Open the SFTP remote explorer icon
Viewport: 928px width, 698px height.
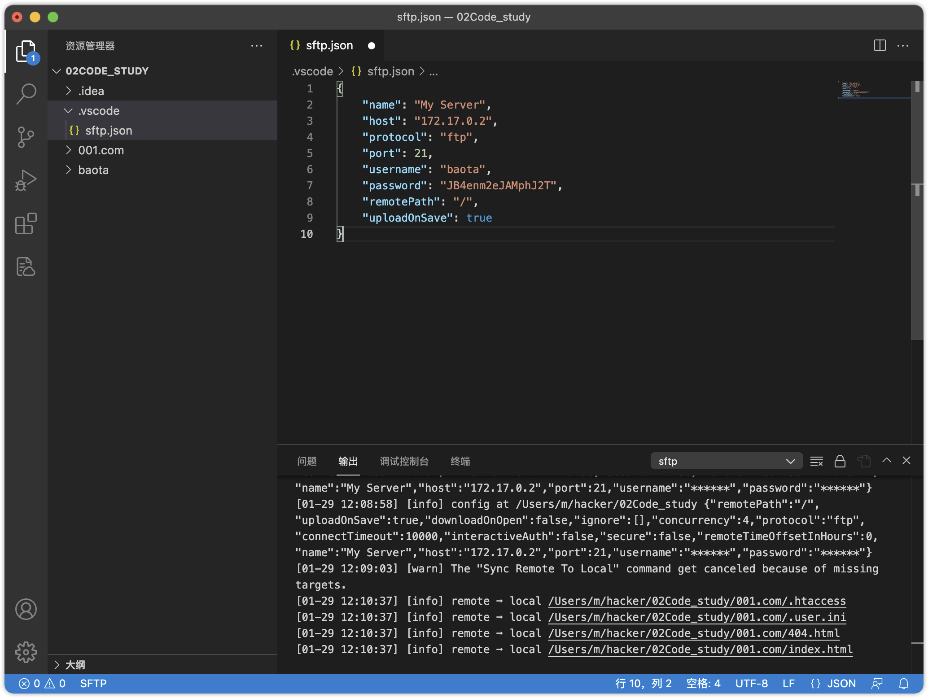pos(26,266)
